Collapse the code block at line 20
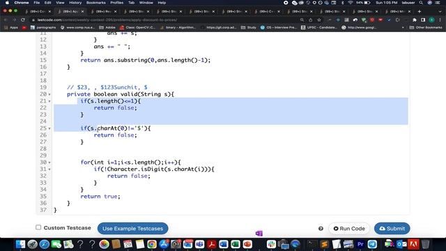The height and width of the screenshot is (251, 446). pyautogui.click(x=49, y=94)
